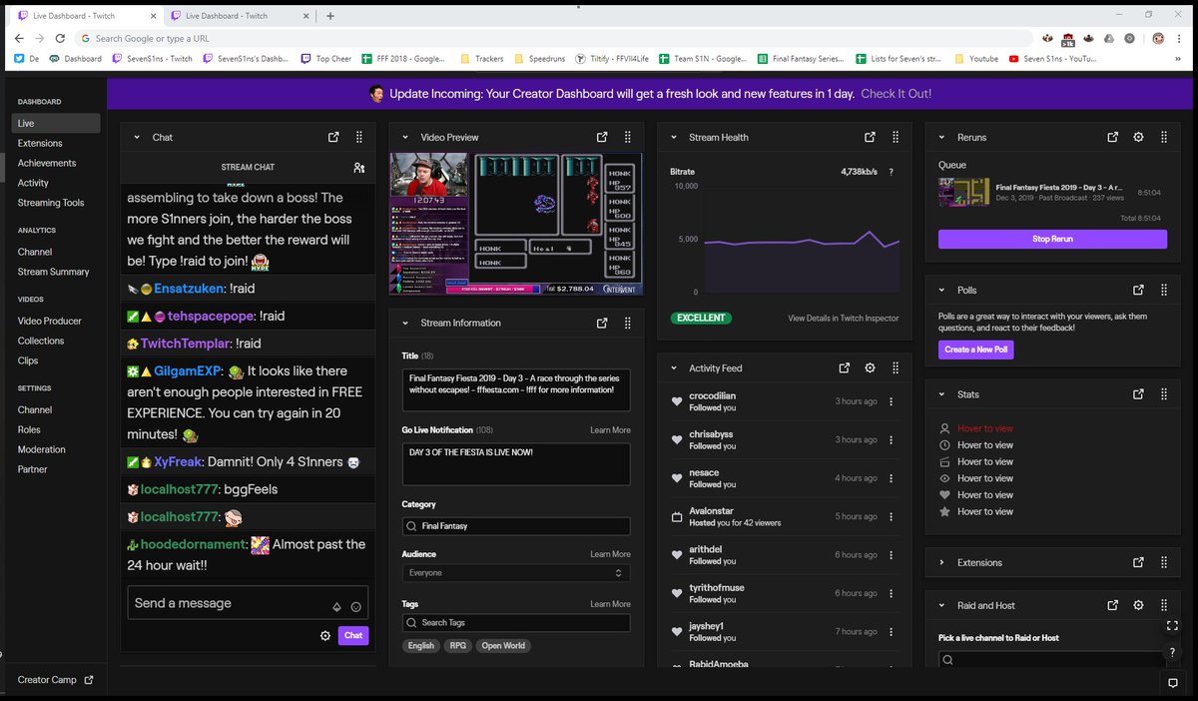Open Chat panel drag handle menu
Viewport: 1198px width, 701px height.
pos(359,137)
